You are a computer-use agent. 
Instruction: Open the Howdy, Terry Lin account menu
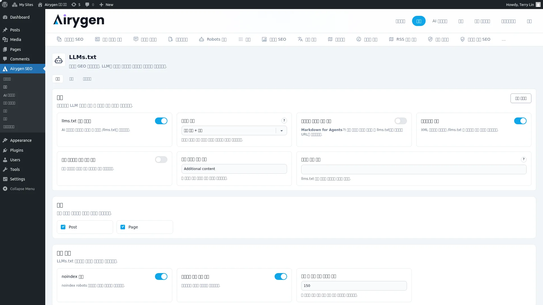523,5
